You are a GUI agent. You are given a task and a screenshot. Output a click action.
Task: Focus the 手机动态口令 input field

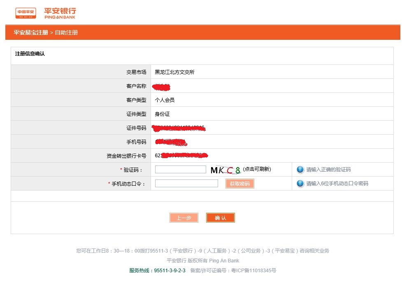pyautogui.click(x=186, y=183)
